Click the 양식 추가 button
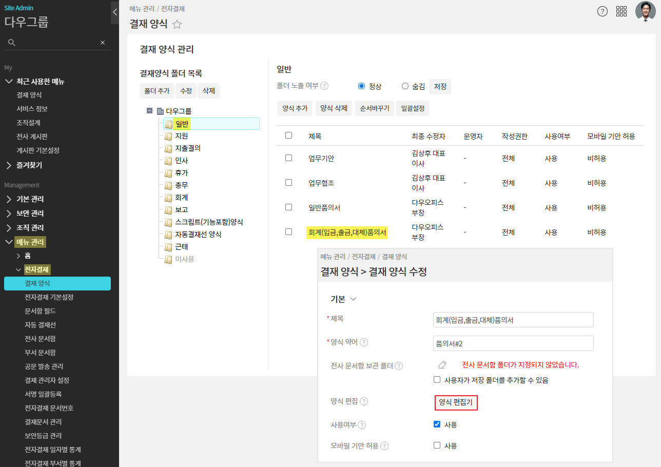Viewport: 661px width, 467px height. pyautogui.click(x=295, y=108)
